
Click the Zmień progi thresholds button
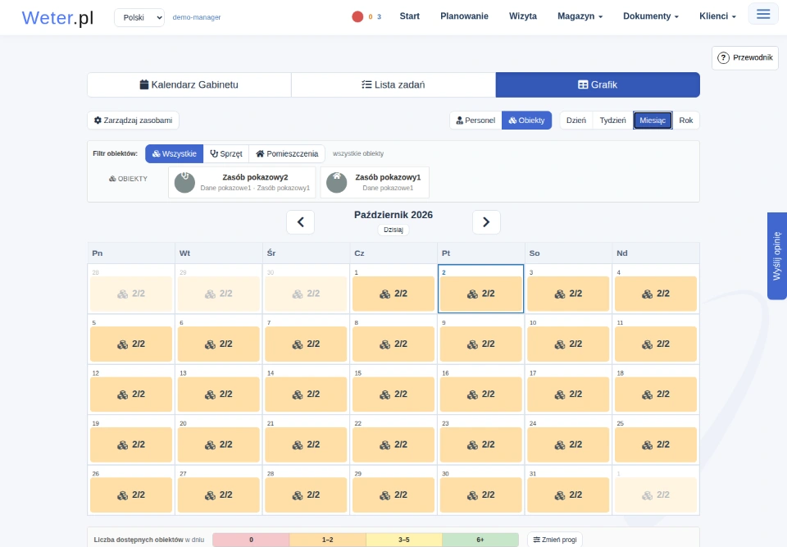(x=555, y=540)
